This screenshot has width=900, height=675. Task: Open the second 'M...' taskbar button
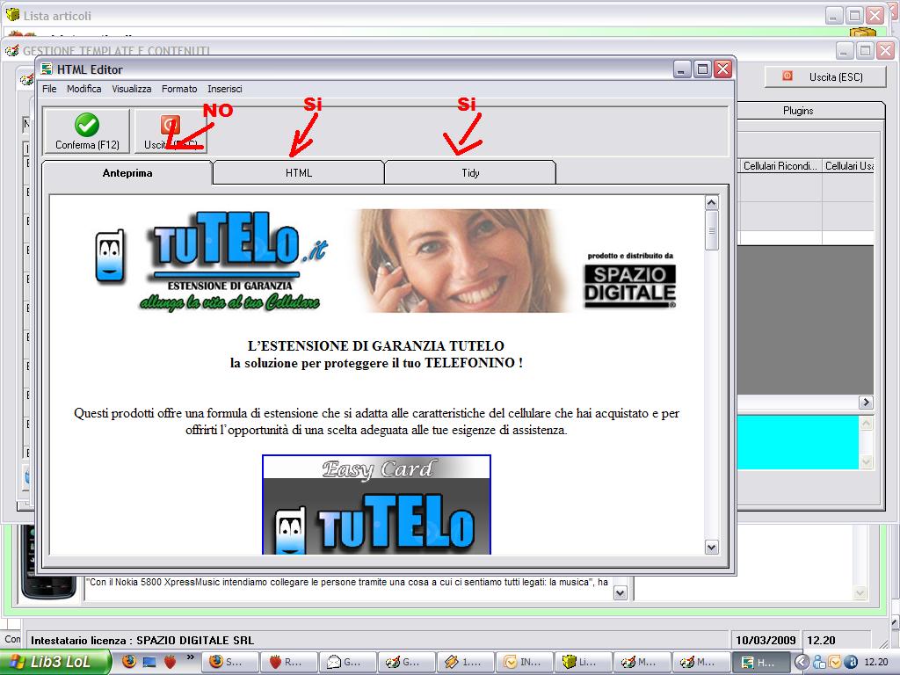pos(701,662)
